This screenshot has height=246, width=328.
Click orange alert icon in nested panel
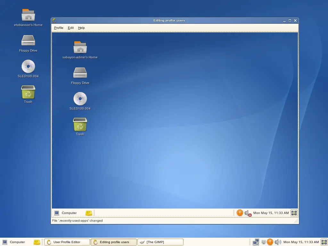240,213
